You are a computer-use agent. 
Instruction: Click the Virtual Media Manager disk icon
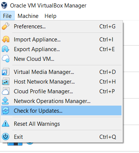pyautogui.click(x=6, y=72)
